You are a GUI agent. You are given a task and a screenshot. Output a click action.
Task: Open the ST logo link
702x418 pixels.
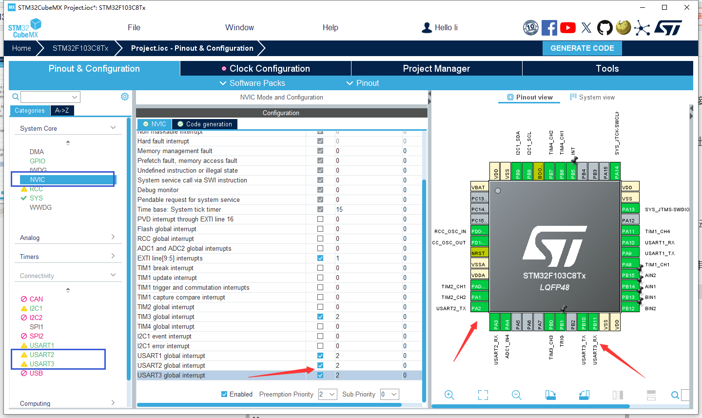pyautogui.click(x=668, y=28)
